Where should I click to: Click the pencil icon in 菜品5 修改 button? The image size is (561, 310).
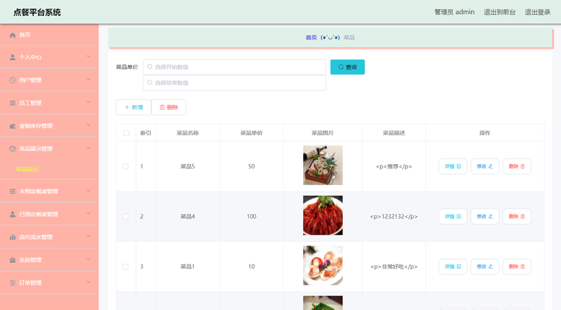490,166
